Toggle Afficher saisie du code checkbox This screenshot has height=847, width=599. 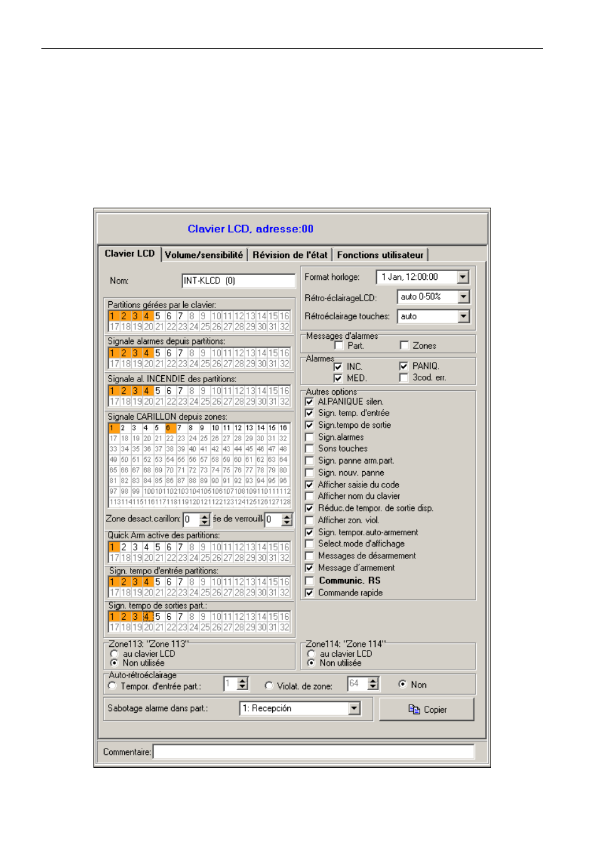309,484
